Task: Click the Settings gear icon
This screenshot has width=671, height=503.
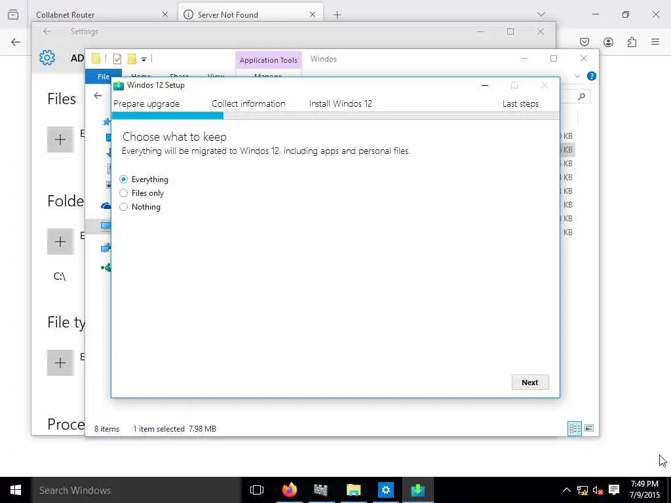Action: click(47, 58)
